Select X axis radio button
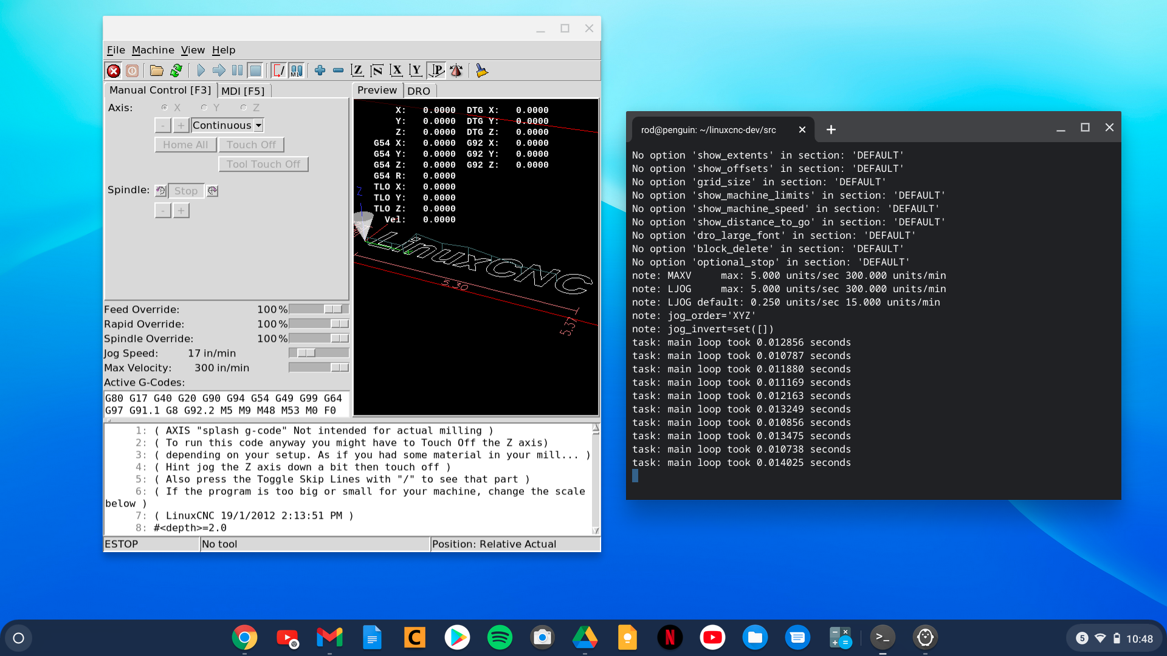The image size is (1167, 656). click(164, 108)
